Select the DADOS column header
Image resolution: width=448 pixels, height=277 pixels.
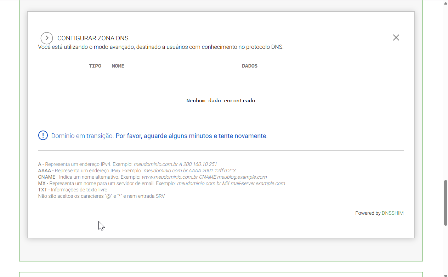click(x=249, y=65)
